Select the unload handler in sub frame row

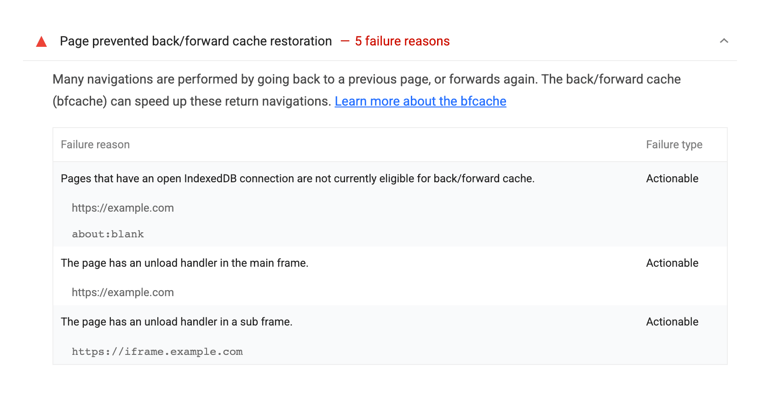coord(177,322)
